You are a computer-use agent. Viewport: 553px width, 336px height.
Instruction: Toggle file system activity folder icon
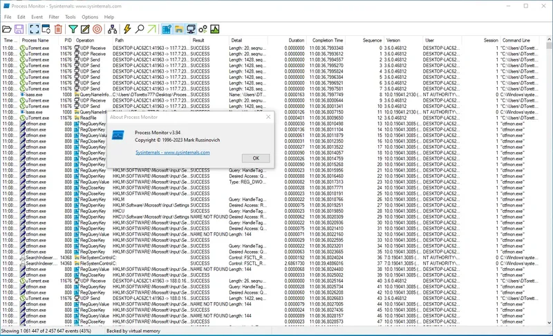click(179, 29)
